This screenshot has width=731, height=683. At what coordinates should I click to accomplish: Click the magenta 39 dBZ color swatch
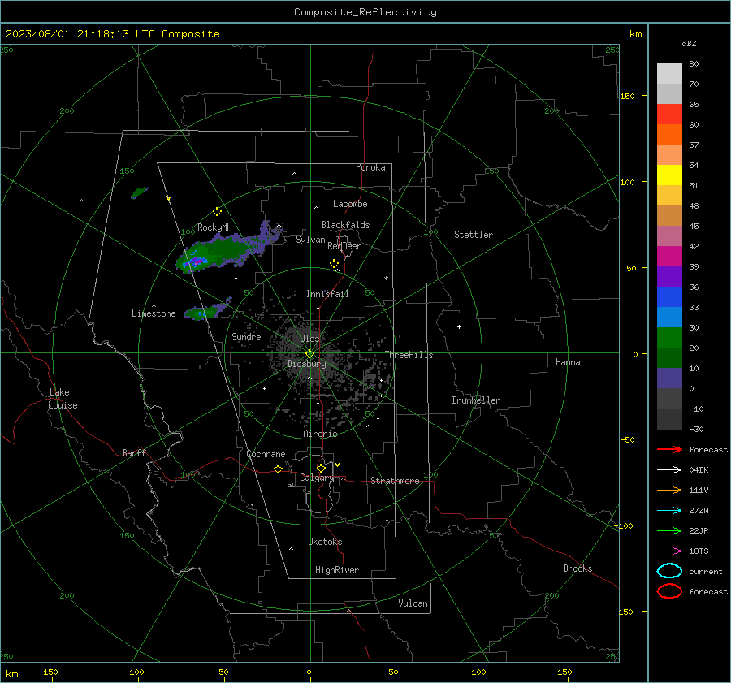coord(669,256)
